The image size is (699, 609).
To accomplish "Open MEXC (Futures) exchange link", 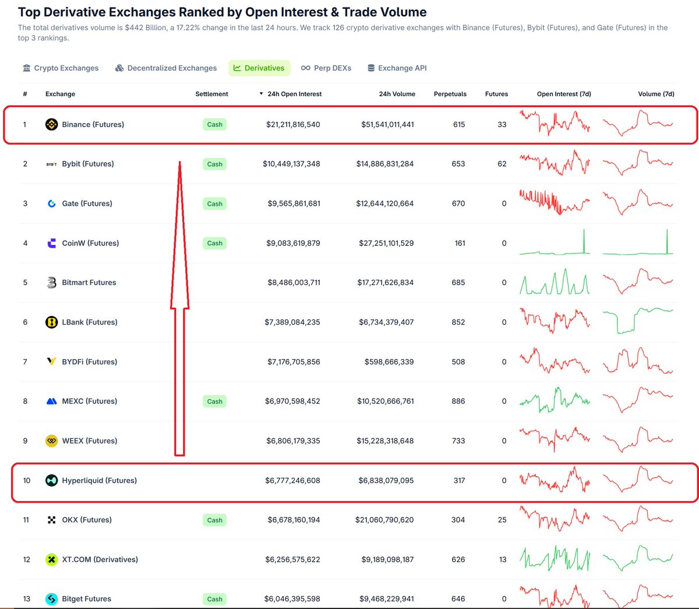I will pos(90,401).
